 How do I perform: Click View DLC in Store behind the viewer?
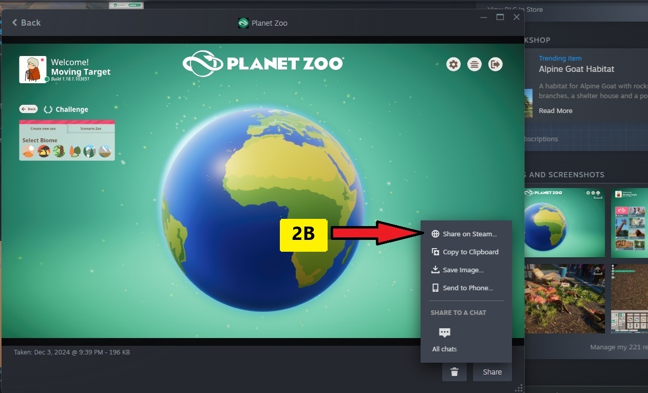click(x=514, y=9)
